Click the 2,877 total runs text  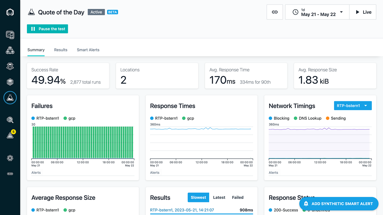[86, 82]
